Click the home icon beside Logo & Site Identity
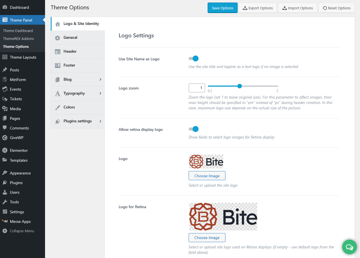Image resolution: width=360 pixels, height=258 pixels. 58,24
